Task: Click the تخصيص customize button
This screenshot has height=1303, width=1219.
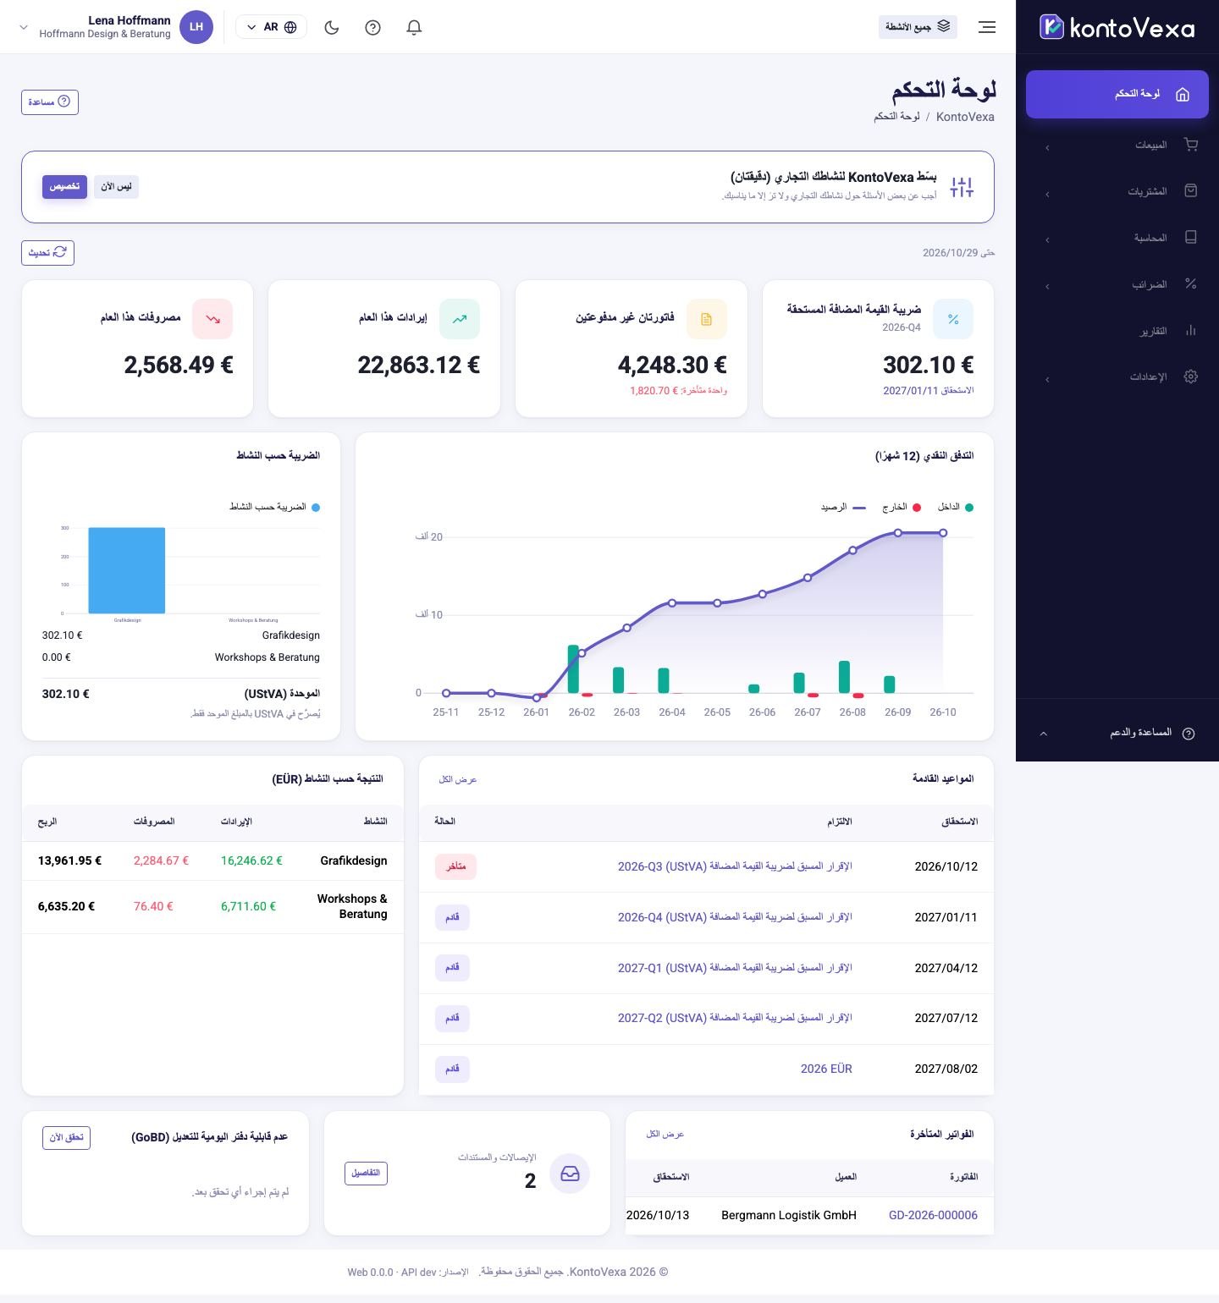Action: [64, 187]
